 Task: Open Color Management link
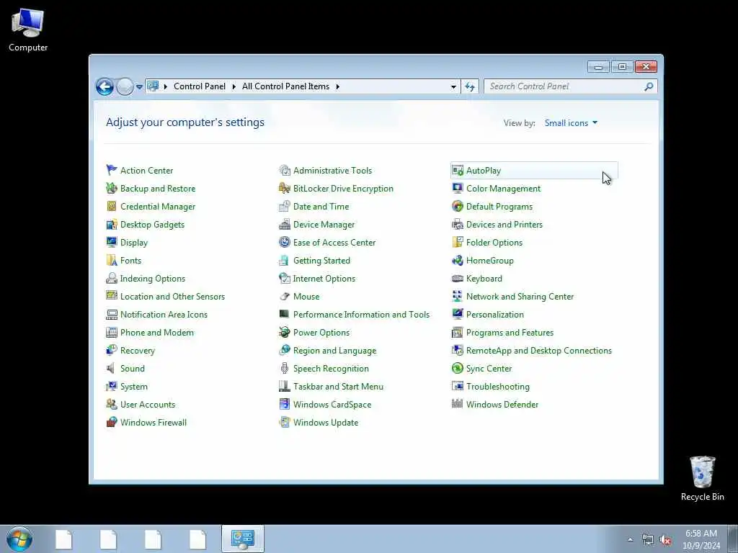click(x=503, y=189)
